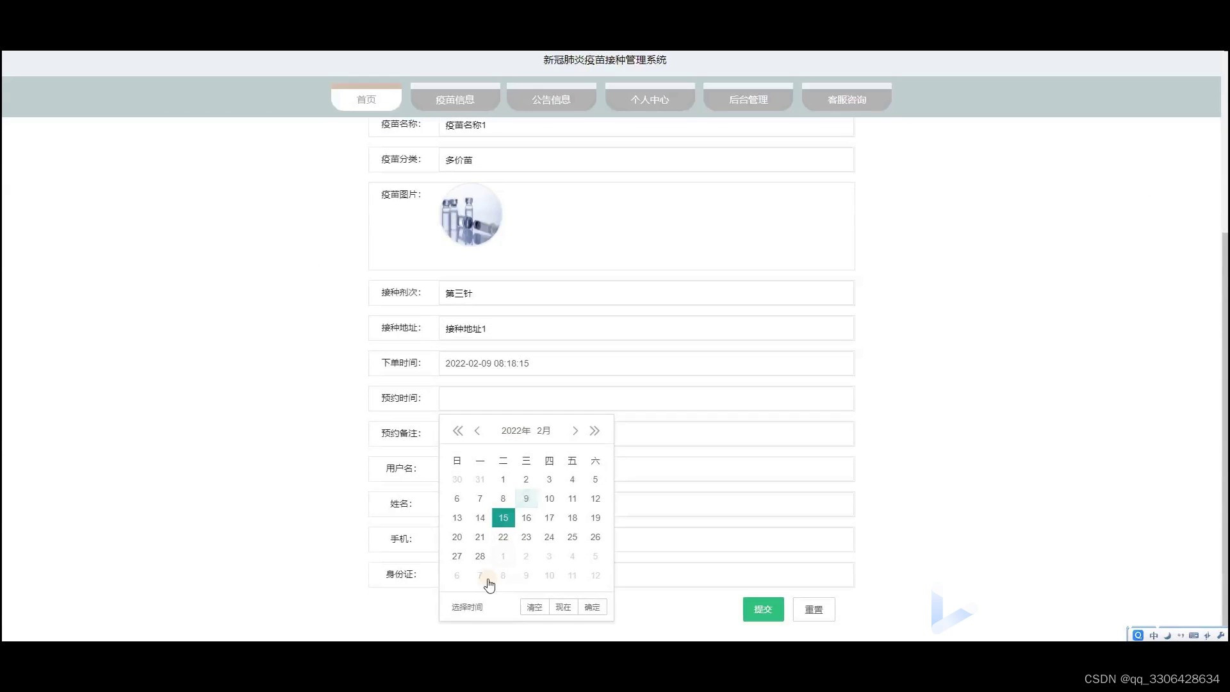Pick date 25 in the calendar

[x=572, y=537]
